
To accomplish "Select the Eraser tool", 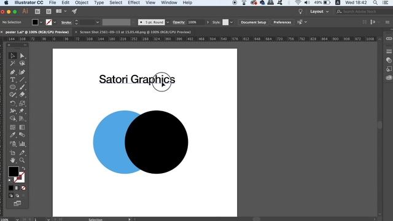I will click(x=22, y=95).
